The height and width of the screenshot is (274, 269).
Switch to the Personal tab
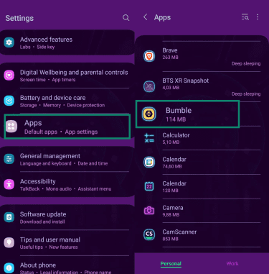[x=171, y=264]
